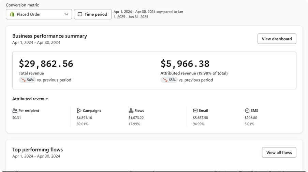The image size is (308, 172).
Task: Click attributed revenue down-trend arrow icon
Action: pyautogui.click(x=165, y=80)
